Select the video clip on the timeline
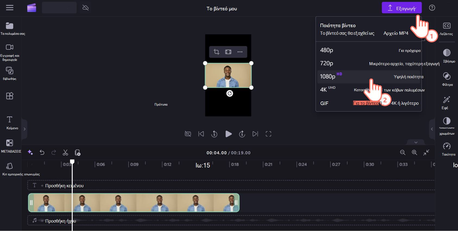458x231 pixels. tap(134, 202)
